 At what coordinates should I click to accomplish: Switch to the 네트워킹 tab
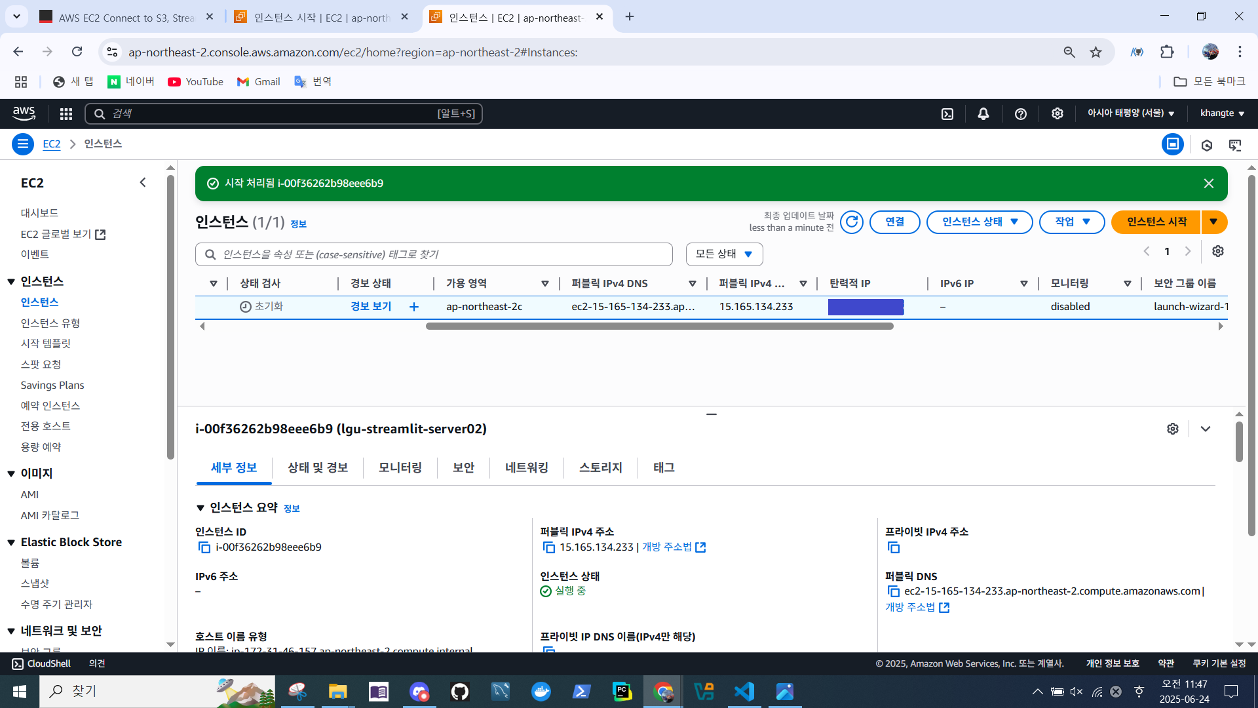[x=527, y=468]
